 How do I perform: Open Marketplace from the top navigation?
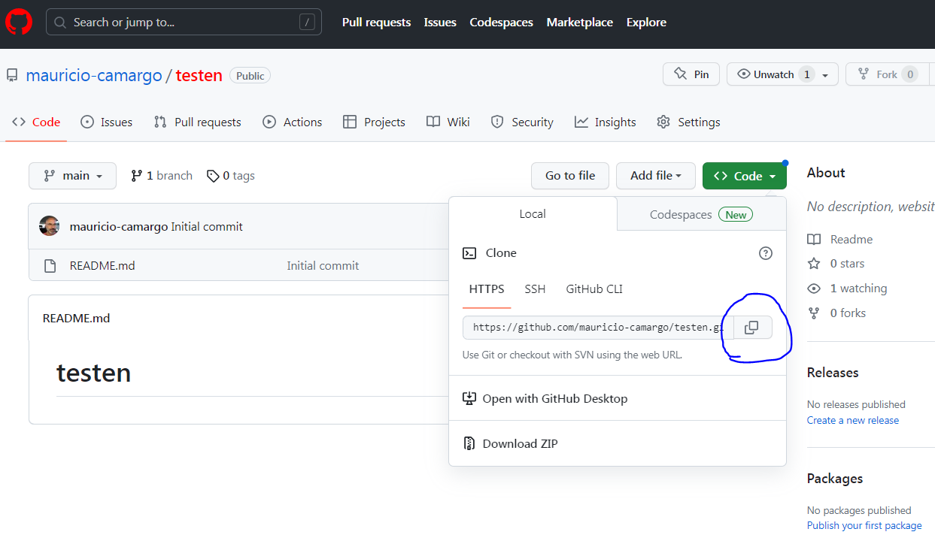(579, 23)
